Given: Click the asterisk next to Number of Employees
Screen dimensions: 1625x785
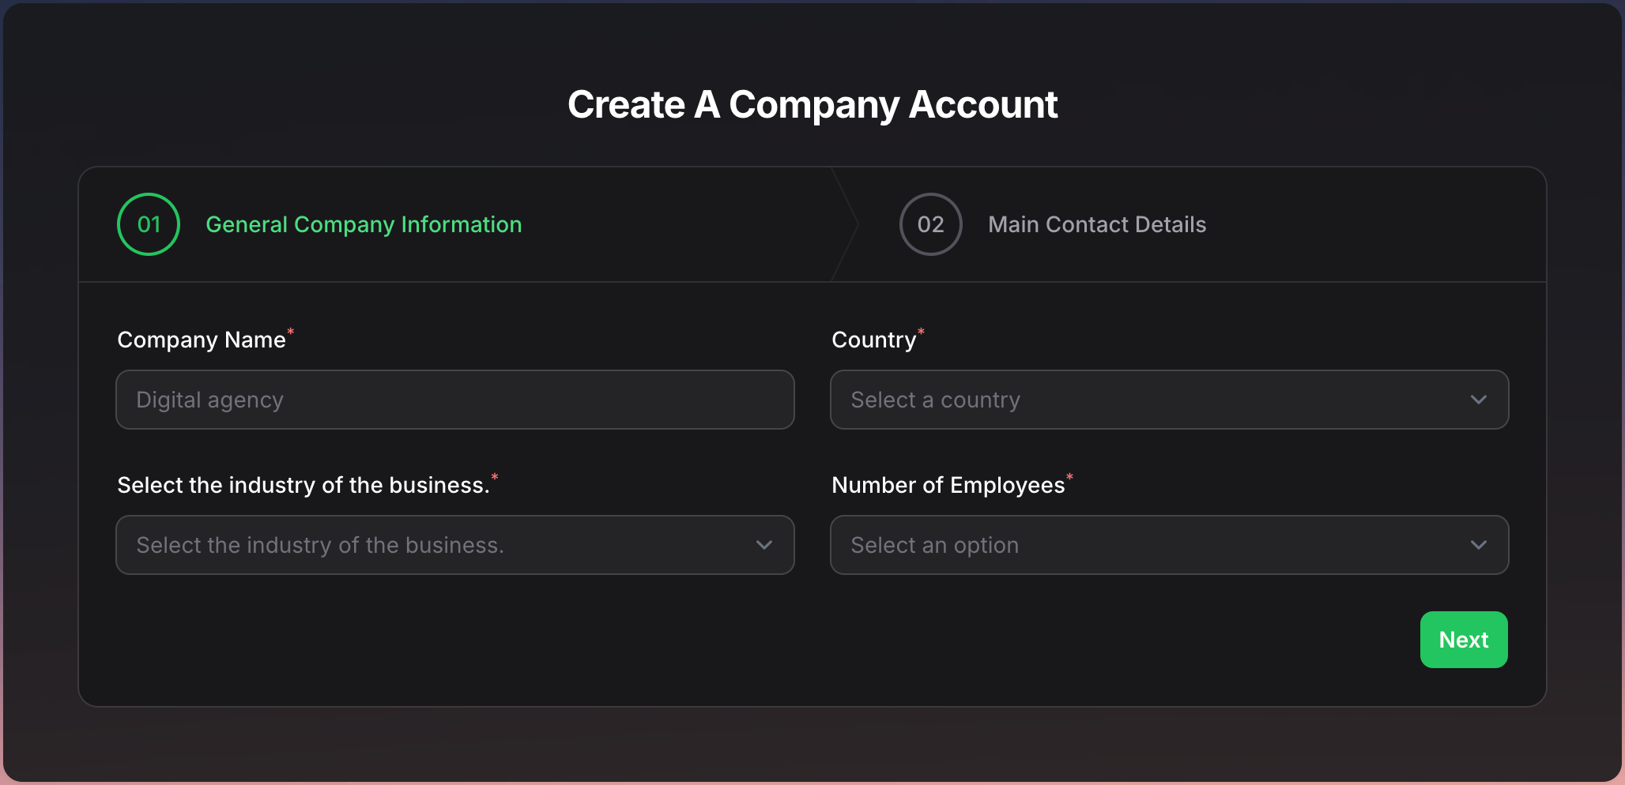Looking at the screenshot, I should click(x=1069, y=477).
